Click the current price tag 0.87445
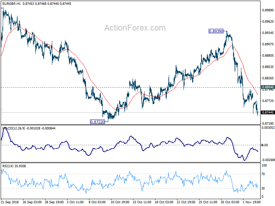This screenshot has height=206, width=275. coord(268,113)
